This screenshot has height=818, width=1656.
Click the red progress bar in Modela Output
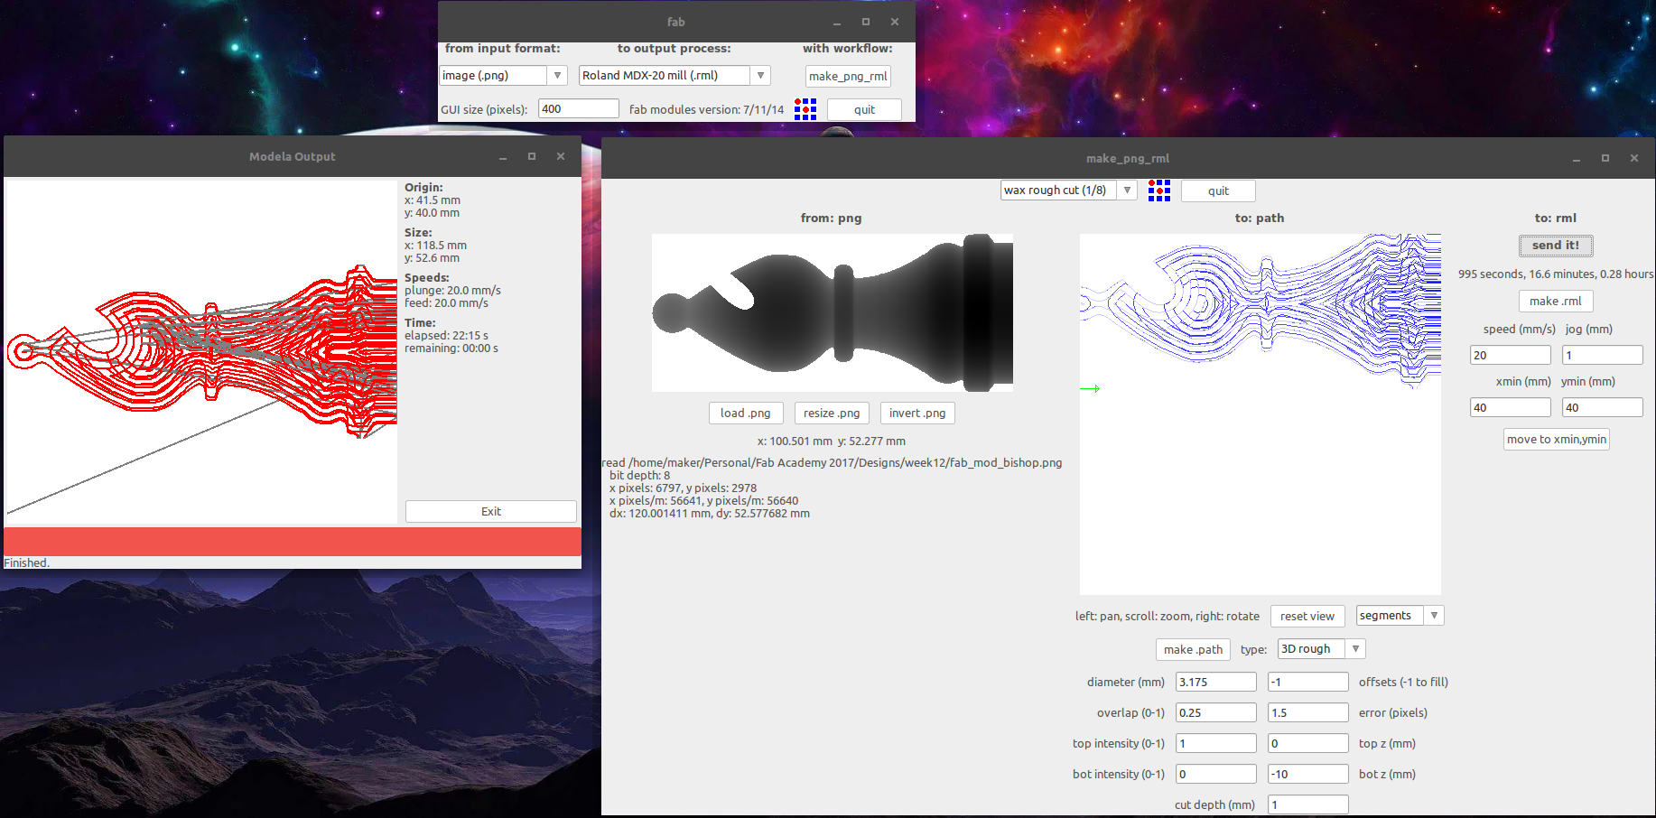(293, 542)
